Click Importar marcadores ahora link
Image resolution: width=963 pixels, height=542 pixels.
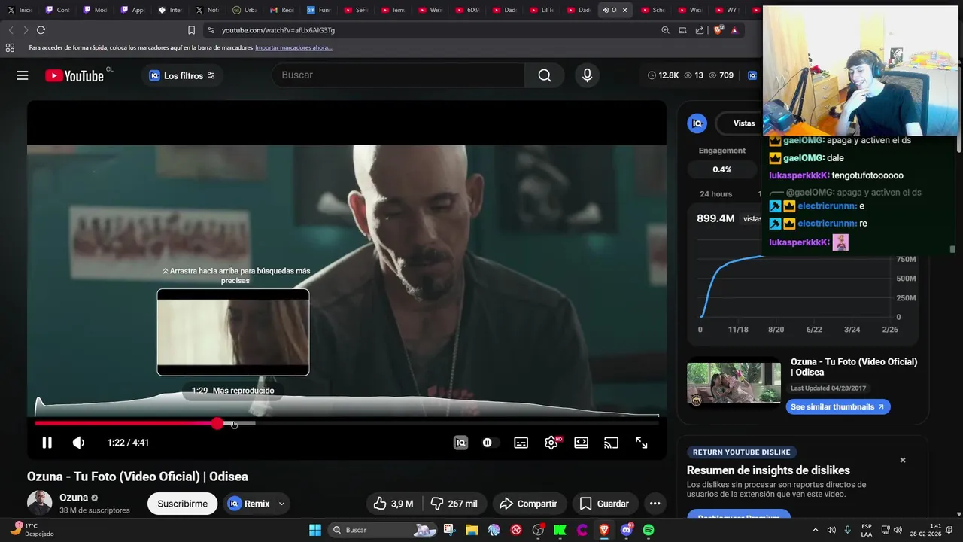(293, 47)
